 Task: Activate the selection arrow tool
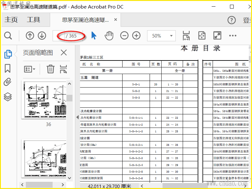point(94,36)
